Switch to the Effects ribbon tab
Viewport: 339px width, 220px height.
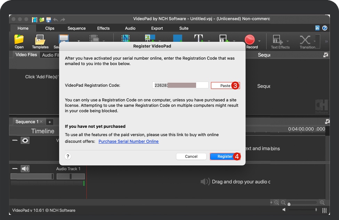pyautogui.click(x=103, y=28)
